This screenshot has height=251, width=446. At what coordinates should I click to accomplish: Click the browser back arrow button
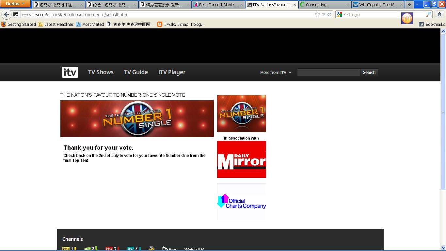tap(7, 14)
